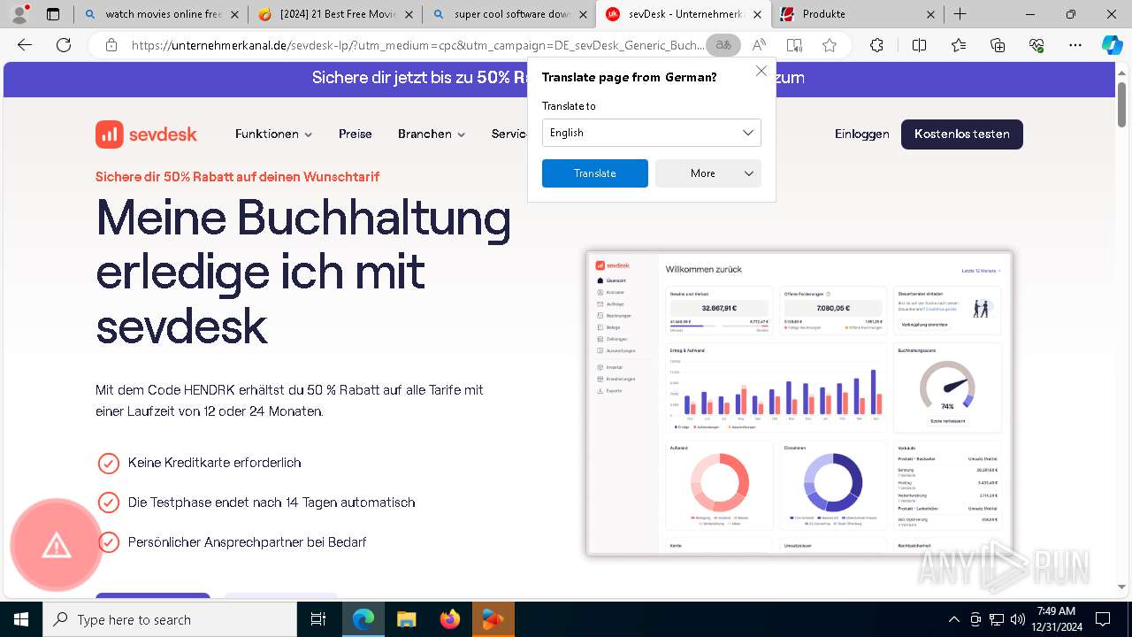Click 'Persönlicher Ansprechpartner bei Bedarf' text
This screenshot has width=1132, height=637.
(247, 542)
